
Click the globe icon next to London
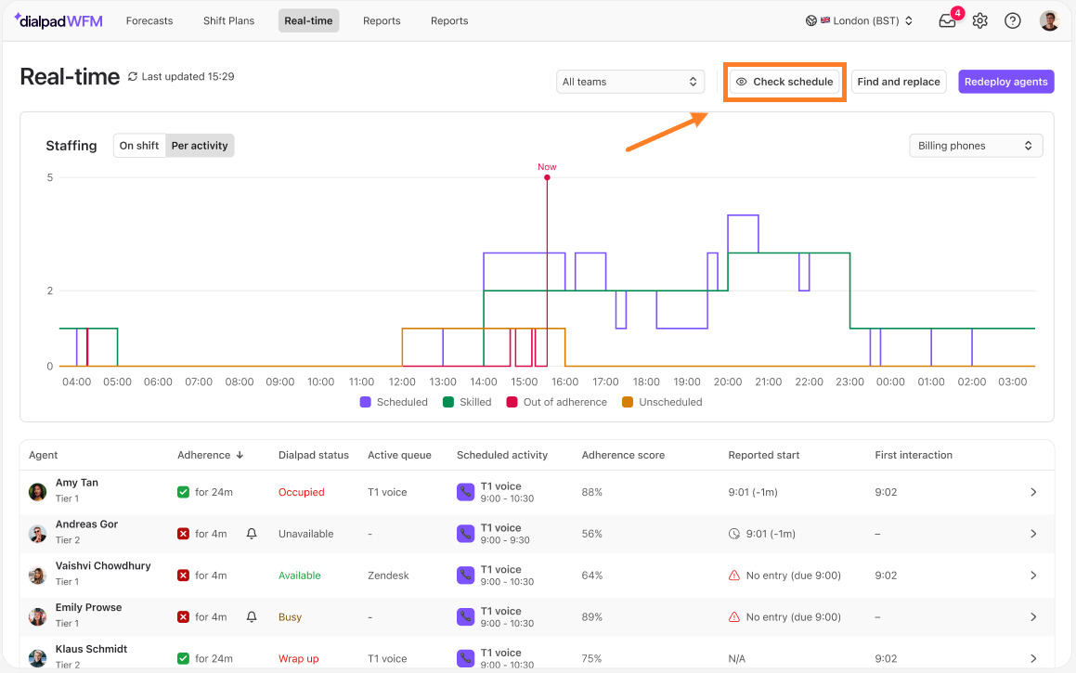coord(811,20)
